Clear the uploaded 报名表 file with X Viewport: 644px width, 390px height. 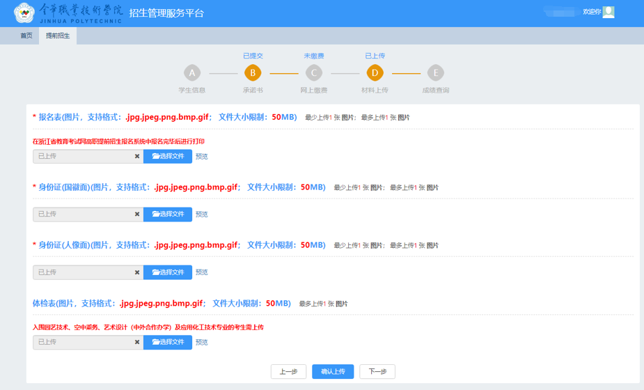point(137,157)
